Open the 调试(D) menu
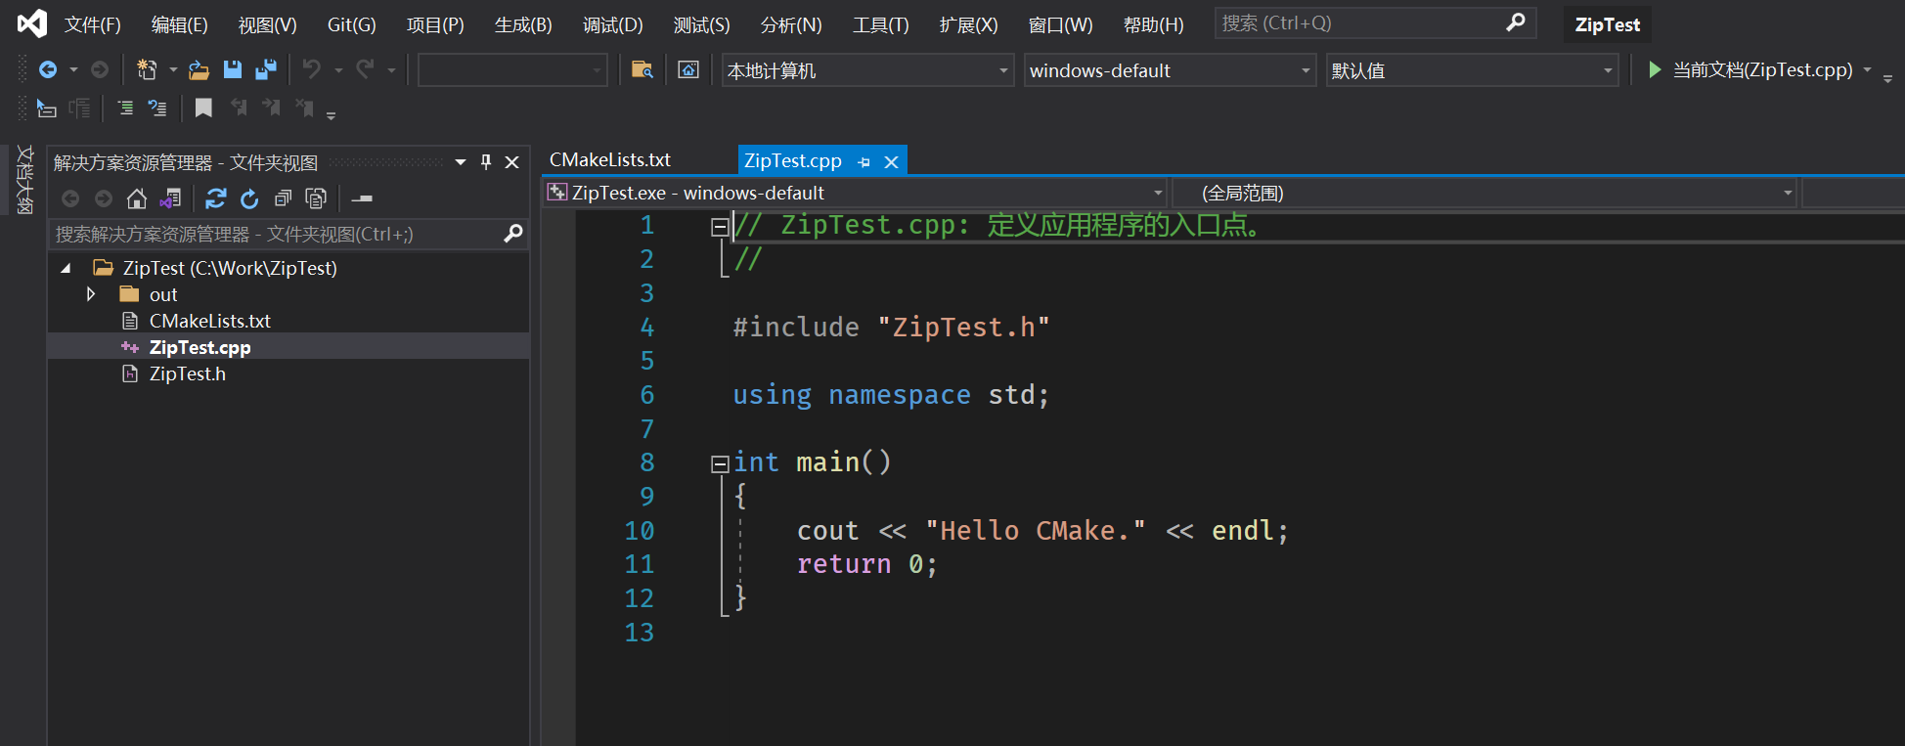1905x746 pixels. point(612,24)
